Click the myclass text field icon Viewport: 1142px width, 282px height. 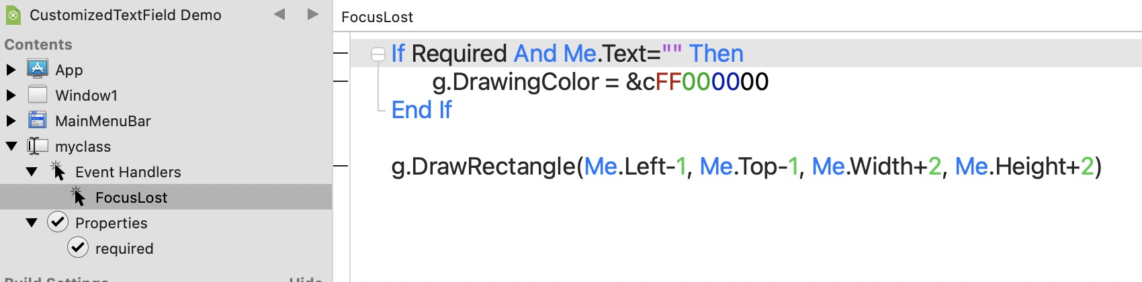tap(38, 146)
